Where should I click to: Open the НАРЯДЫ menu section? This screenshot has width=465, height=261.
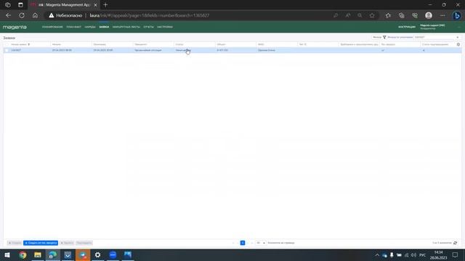point(90,27)
